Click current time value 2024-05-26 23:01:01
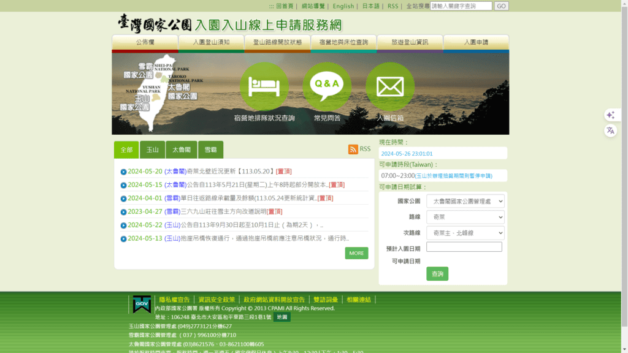This screenshot has width=628, height=353. coord(407,154)
